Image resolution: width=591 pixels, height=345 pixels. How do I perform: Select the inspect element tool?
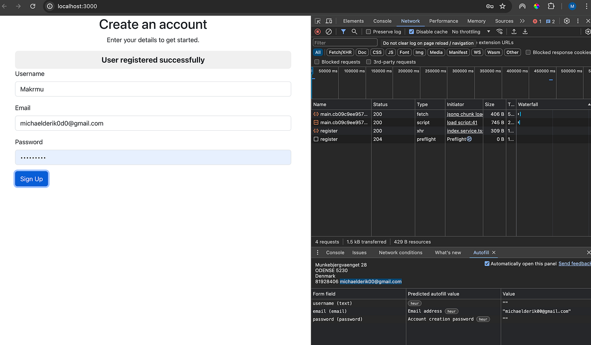point(317,20)
